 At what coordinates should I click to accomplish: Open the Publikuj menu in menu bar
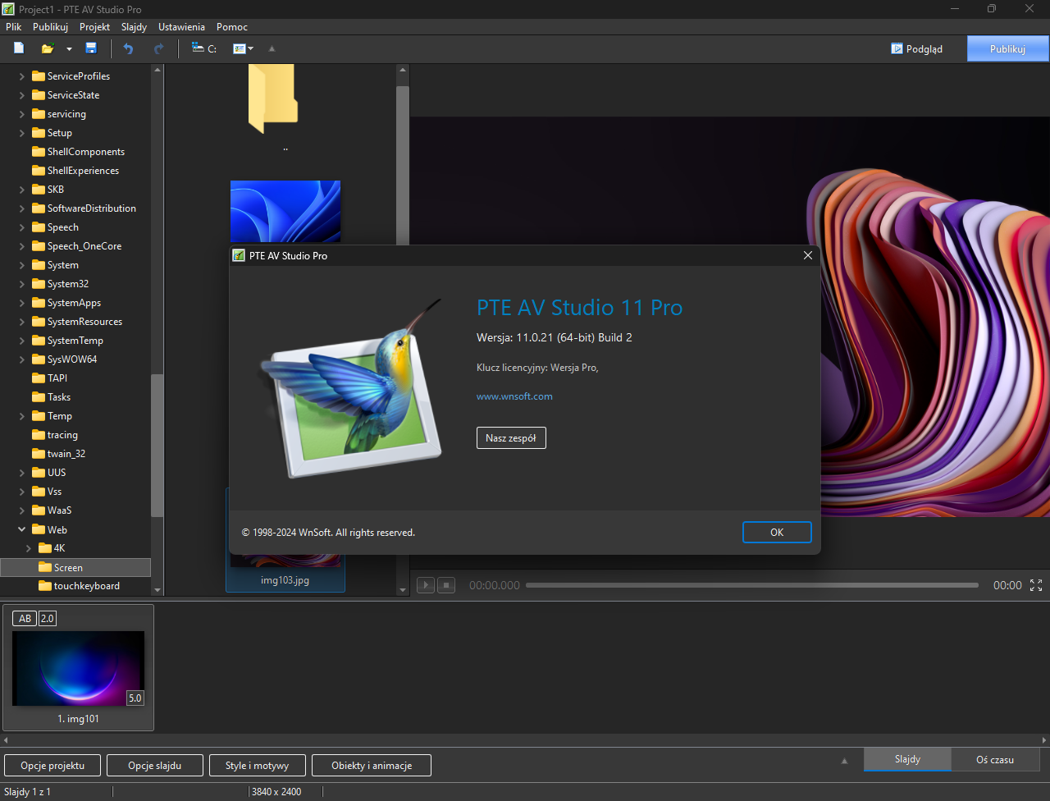[51, 27]
